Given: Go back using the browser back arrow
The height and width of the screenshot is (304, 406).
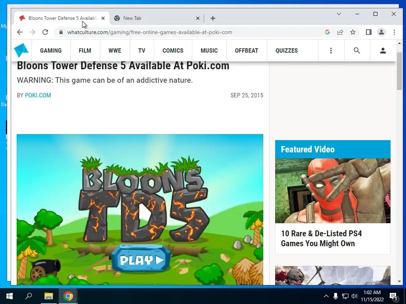Looking at the screenshot, I should click(20, 32).
